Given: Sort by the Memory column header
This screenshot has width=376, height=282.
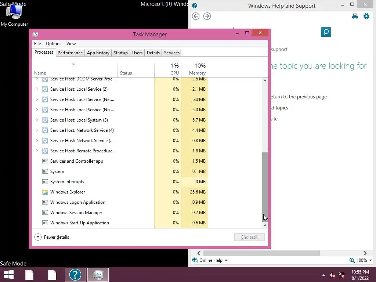Looking at the screenshot, I should pos(195,69).
